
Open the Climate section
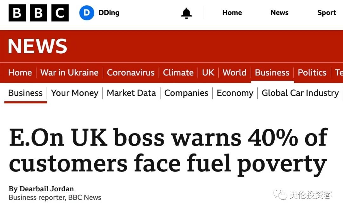point(178,73)
